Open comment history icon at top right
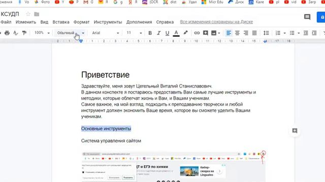The height and width of the screenshot is (182, 325). click(307, 17)
